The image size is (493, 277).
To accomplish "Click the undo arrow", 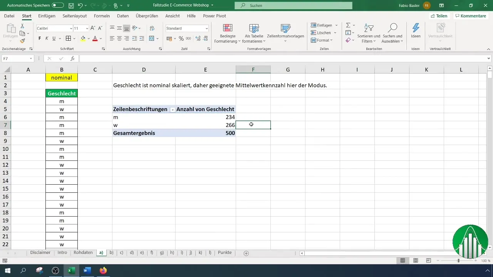I will (80, 6).
